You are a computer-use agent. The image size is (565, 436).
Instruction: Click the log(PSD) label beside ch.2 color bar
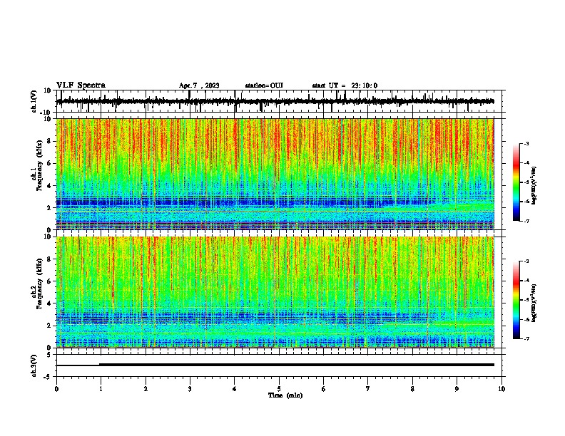(534, 303)
